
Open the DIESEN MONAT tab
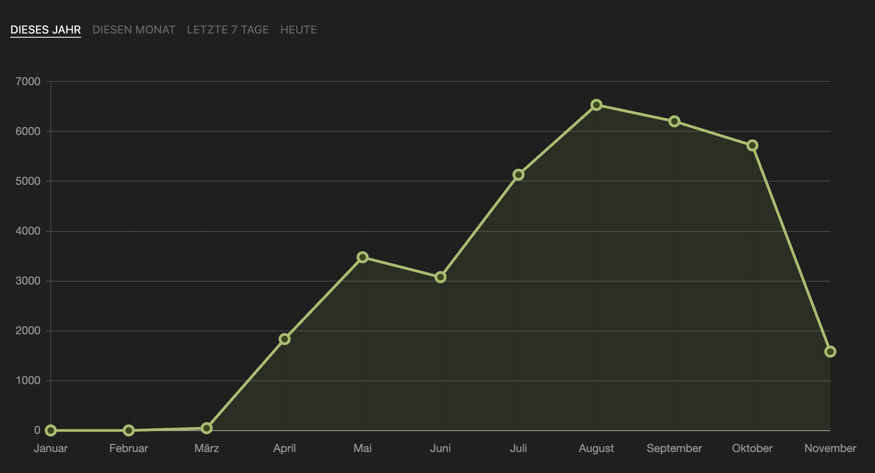(x=134, y=30)
